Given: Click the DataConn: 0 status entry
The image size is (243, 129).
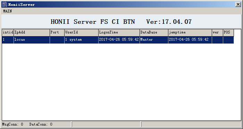Looking at the screenshot, I should (41, 124).
